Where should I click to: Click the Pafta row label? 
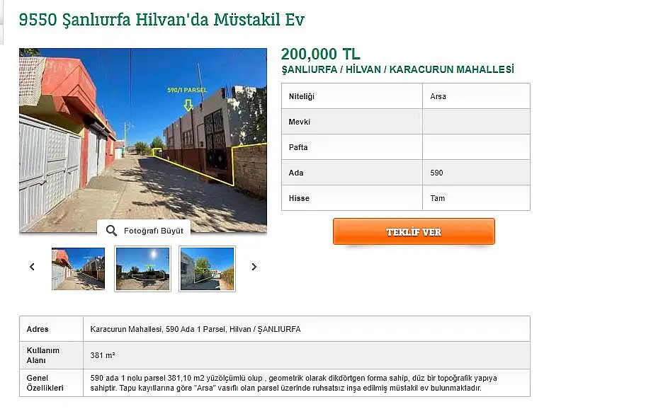[298, 147]
